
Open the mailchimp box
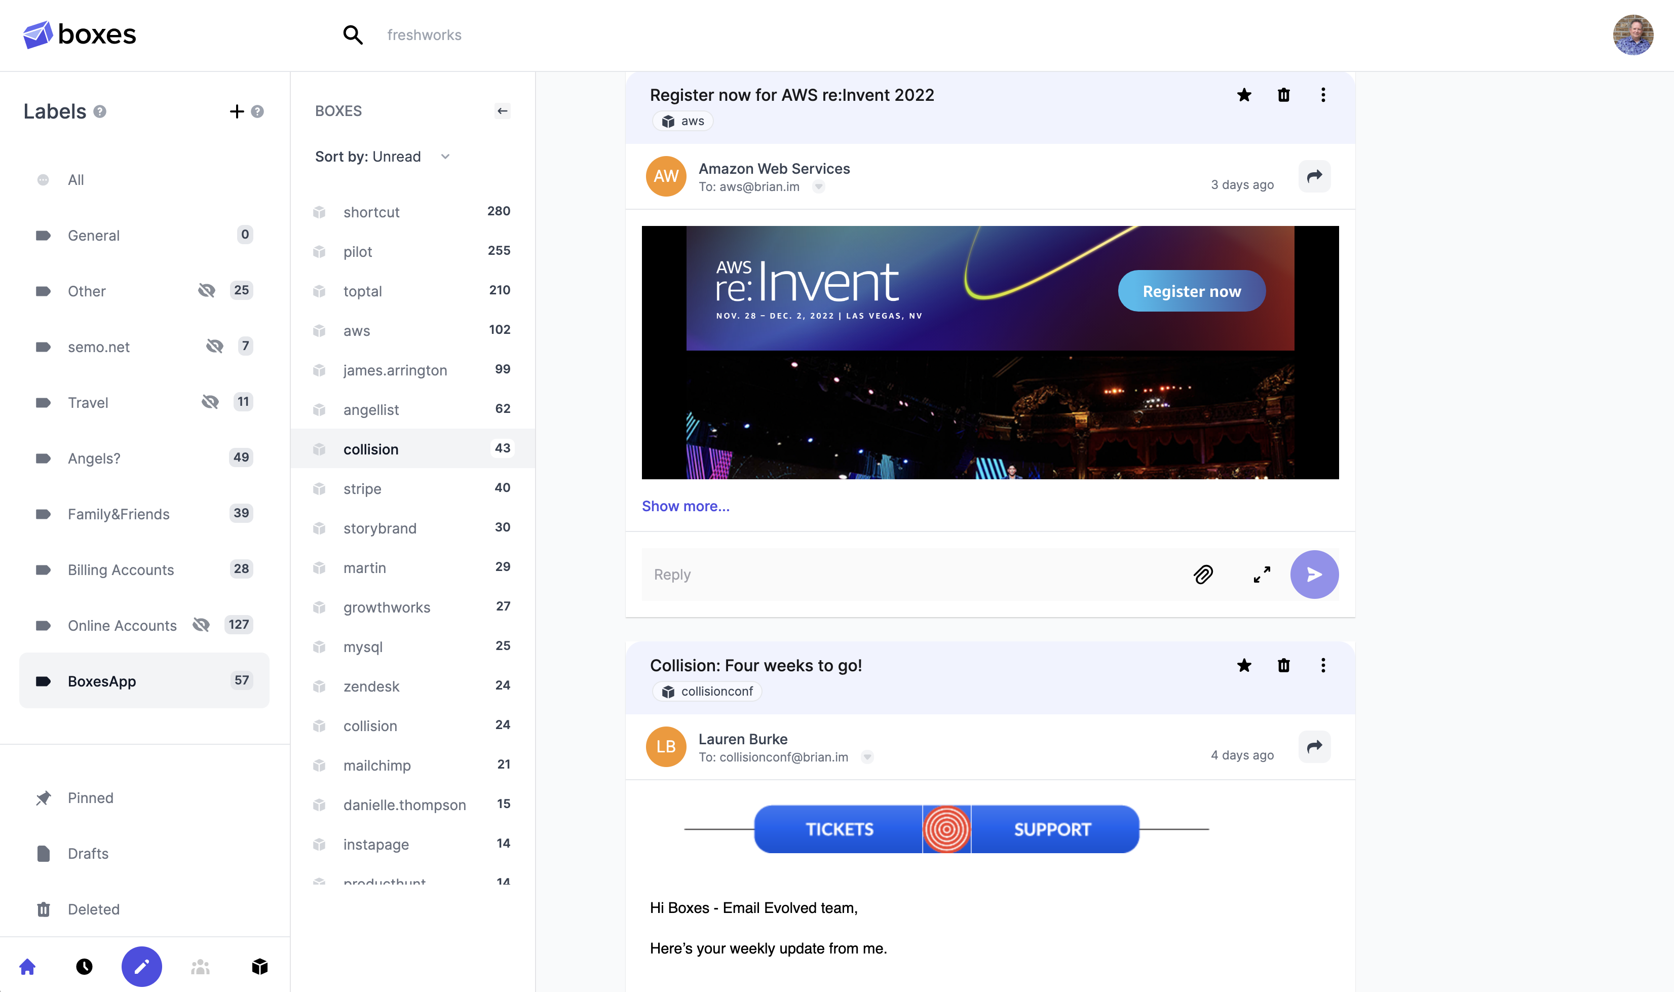pos(412,765)
